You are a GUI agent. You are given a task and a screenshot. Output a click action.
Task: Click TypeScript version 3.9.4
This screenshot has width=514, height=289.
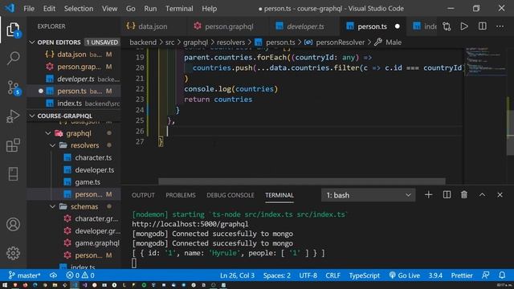click(435, 275)
